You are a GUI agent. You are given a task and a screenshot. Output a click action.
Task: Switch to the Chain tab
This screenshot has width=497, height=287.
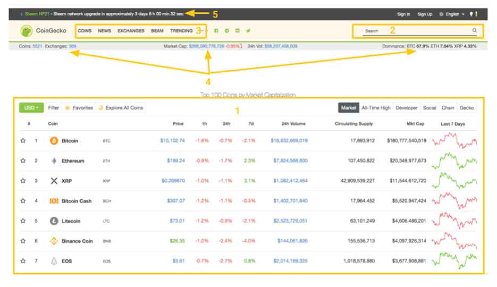448,108
